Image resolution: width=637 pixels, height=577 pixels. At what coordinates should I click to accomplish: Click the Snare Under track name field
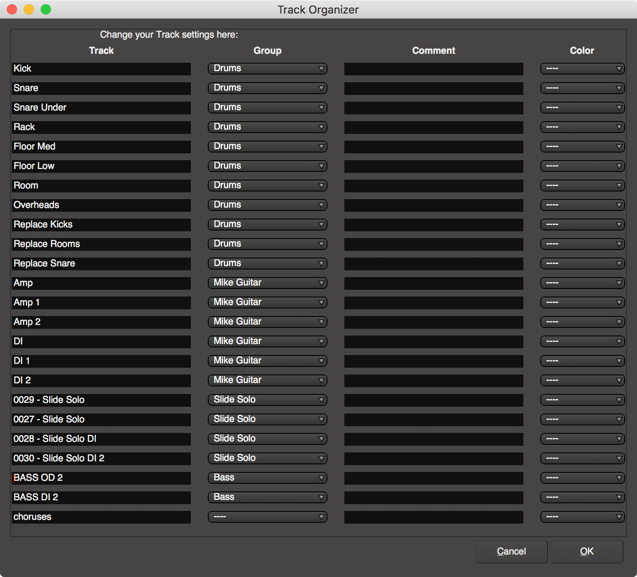point(101,108)
